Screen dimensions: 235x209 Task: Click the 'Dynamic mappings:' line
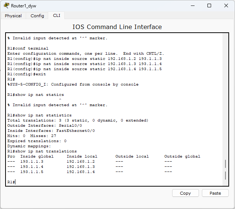pos(29,146)
